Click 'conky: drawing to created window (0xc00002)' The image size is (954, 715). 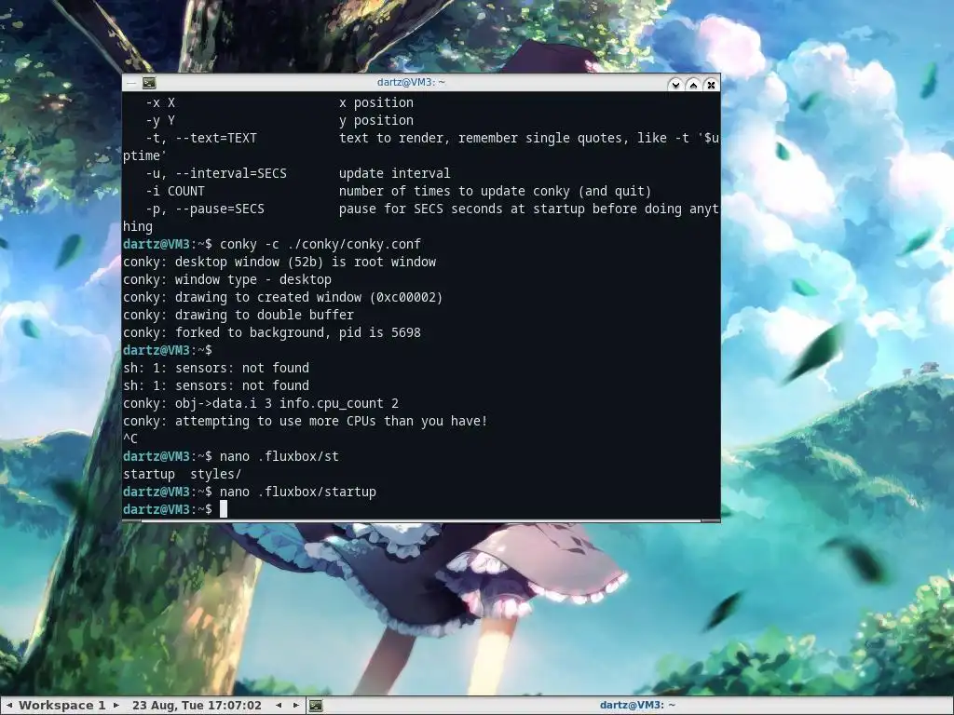(283, 297)
